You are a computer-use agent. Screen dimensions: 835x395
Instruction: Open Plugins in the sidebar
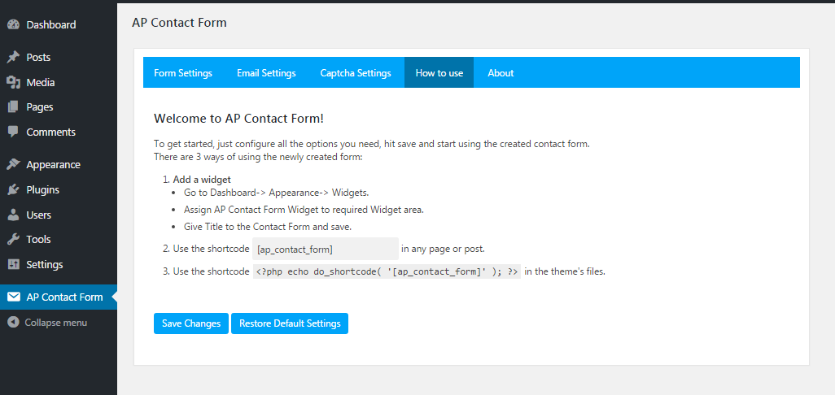click(x=42, y=189)
